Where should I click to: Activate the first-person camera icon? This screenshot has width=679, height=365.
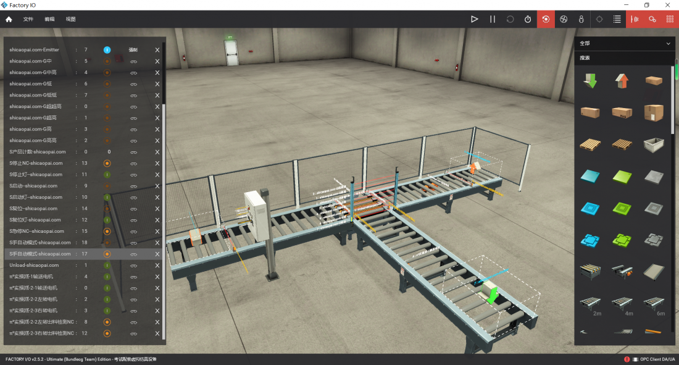[x=581, y=19]
